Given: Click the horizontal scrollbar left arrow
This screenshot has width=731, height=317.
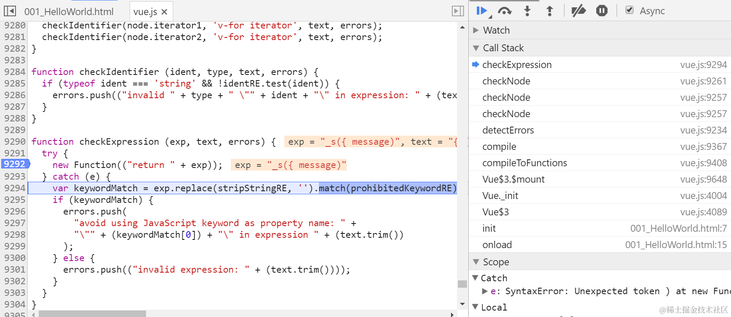Looking at the screenshot, I should [33, 314].
